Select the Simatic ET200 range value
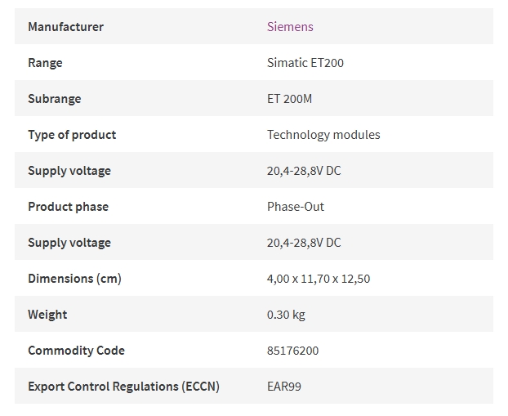 (x=305, y=63)
